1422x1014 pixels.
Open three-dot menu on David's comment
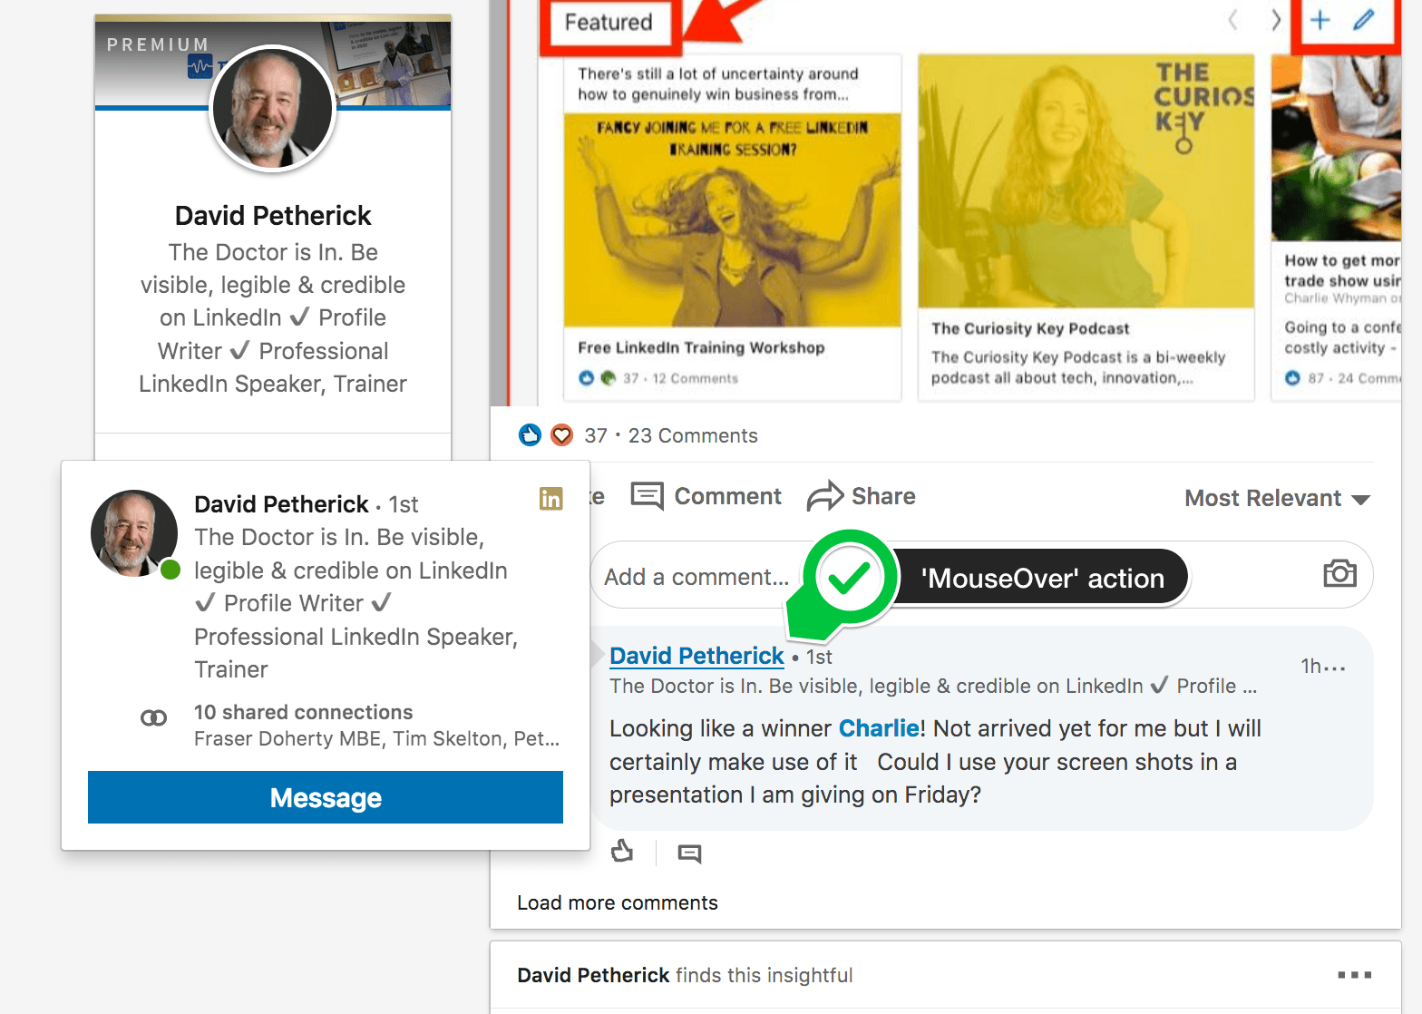pos(1334,668)
